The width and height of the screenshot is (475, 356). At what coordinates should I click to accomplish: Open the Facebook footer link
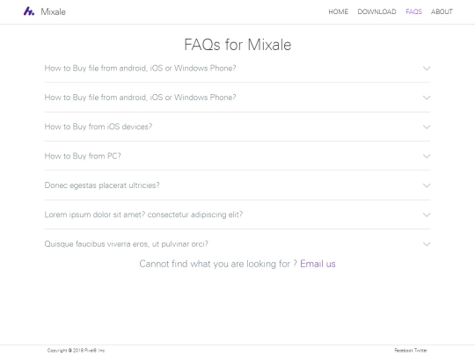404,350
